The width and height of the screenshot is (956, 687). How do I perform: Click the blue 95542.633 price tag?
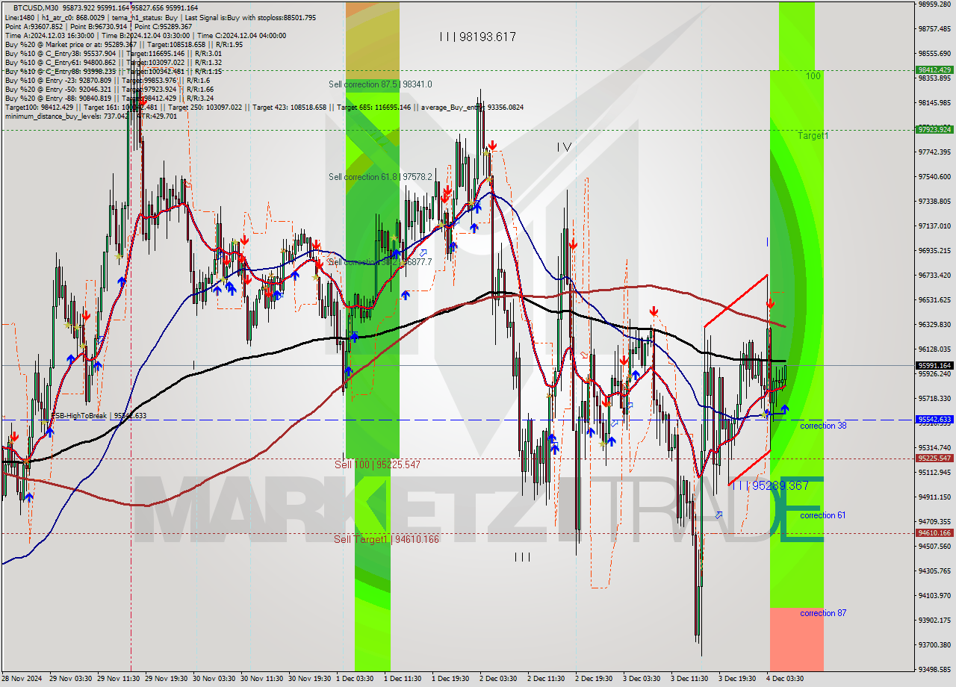point(934,420)
